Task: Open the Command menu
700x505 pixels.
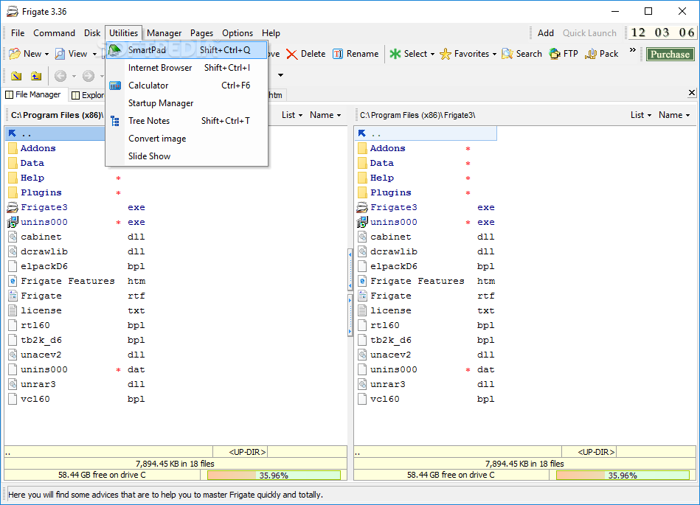Action: coord(54,33)
